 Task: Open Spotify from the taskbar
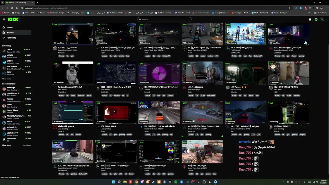(x=176, y=182)
